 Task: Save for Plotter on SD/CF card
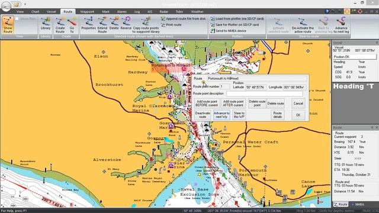click(235, 25)
